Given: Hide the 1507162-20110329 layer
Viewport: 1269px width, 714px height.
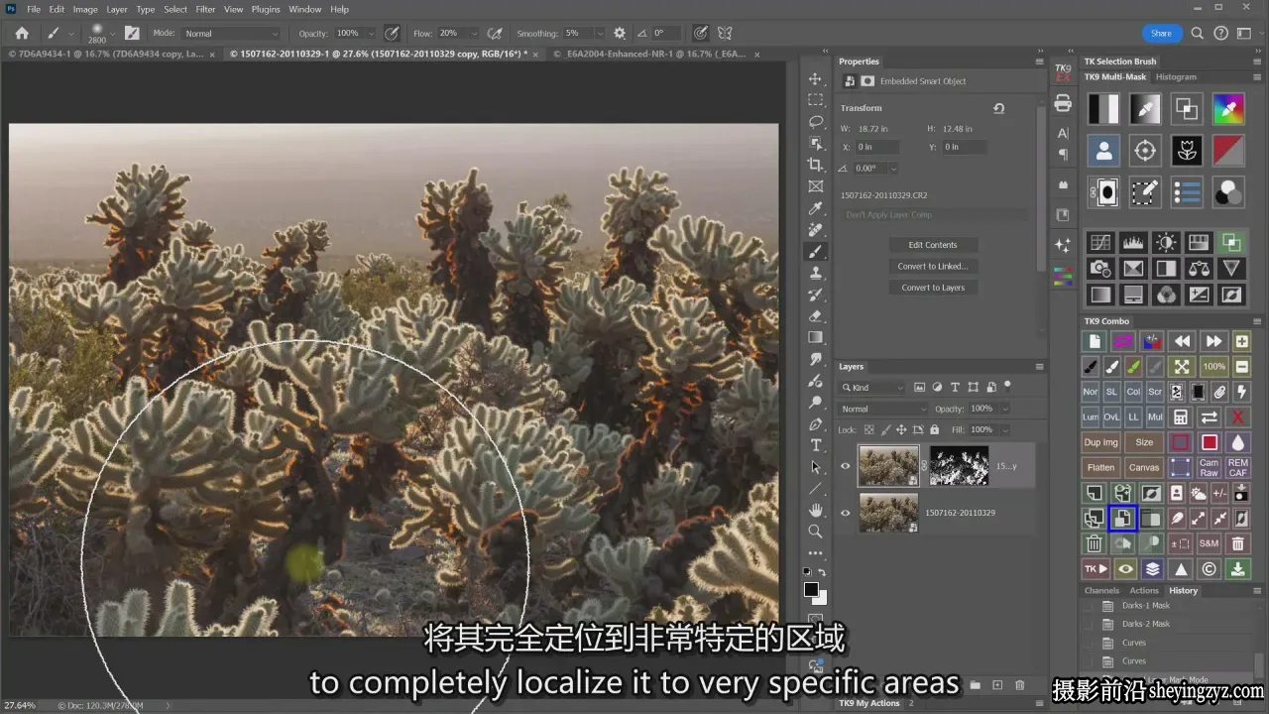Looking at the screenshot, I should pyautogui.click(x=846, y=513).
